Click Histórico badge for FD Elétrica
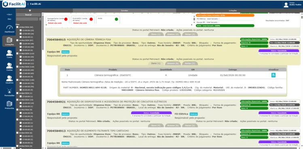The height and width of the screenshot is (149, 303). tap(193, 114)
